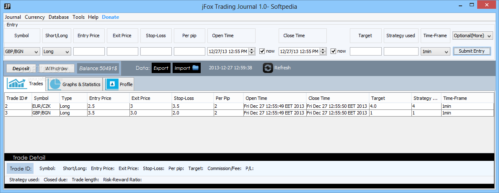Open the Long position type dropdown

[57, 51]
